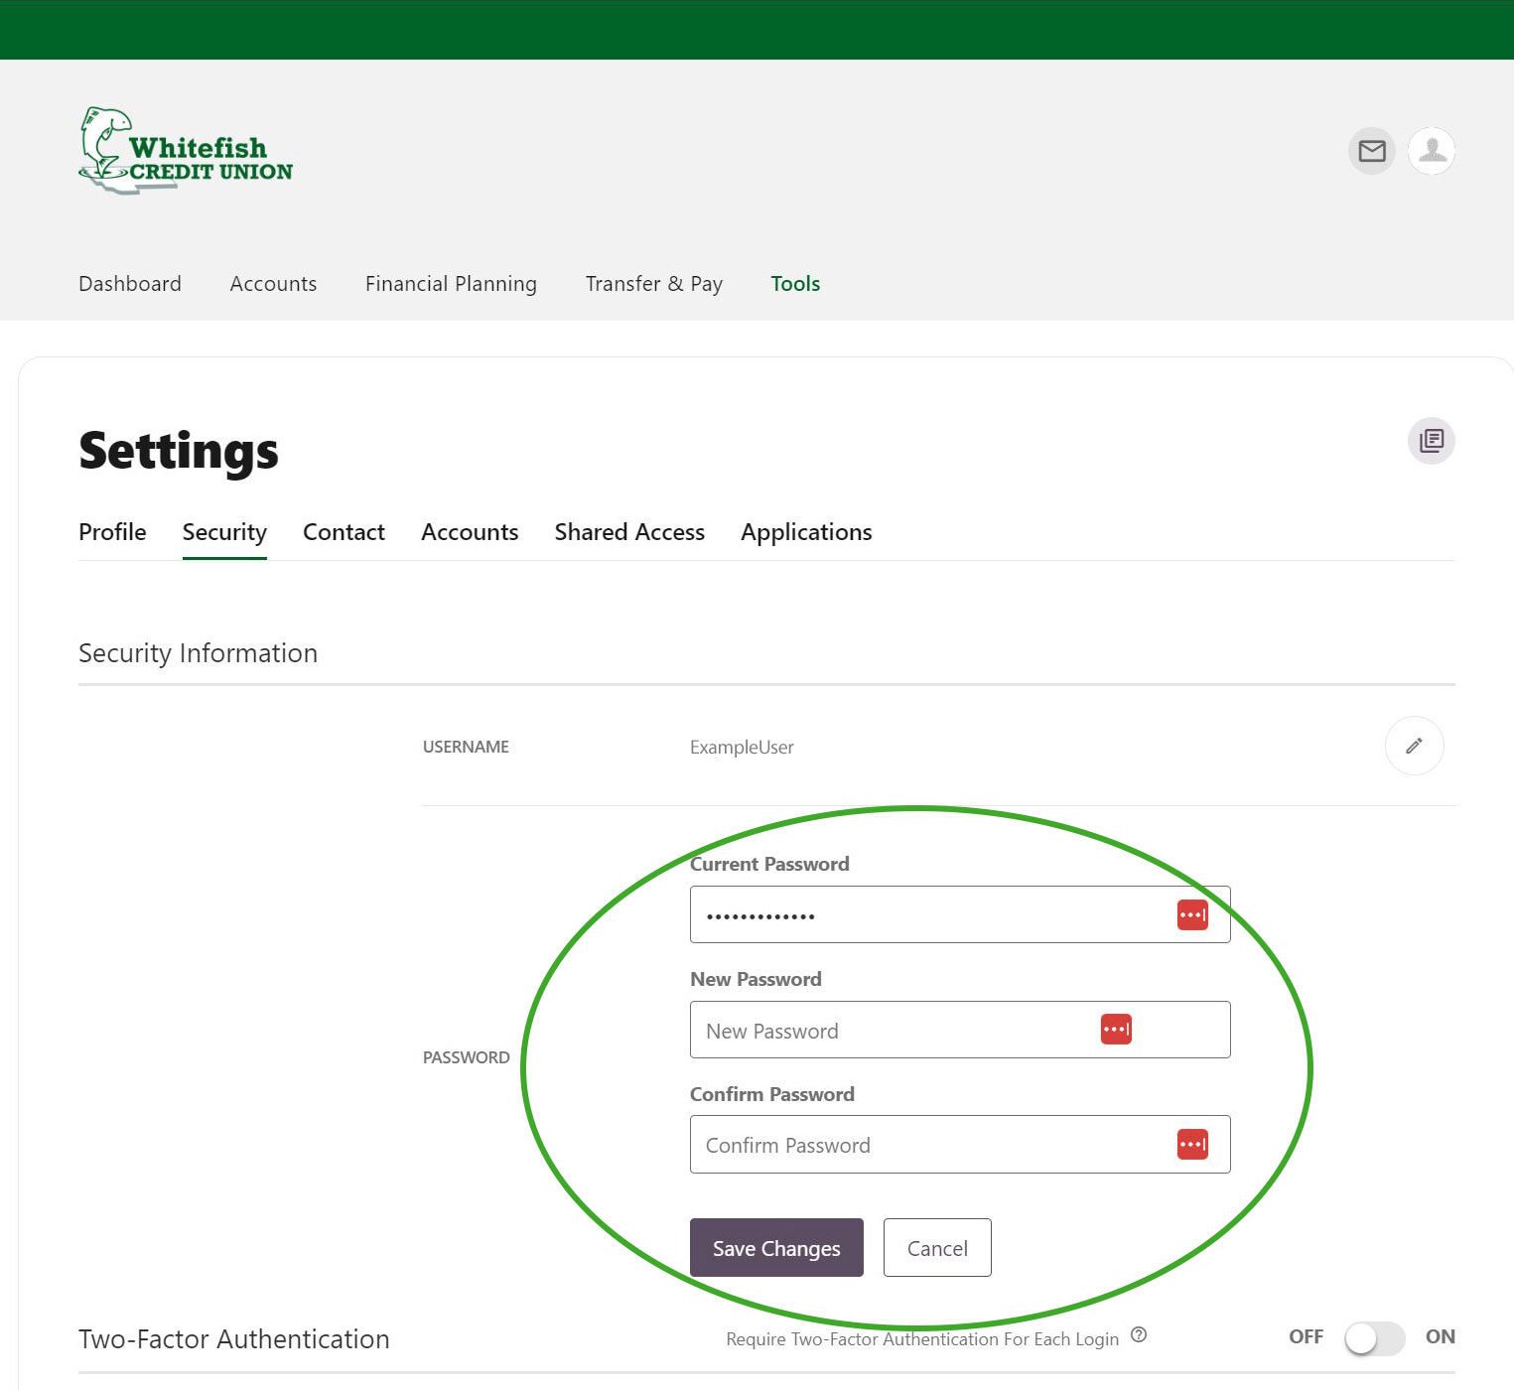Click inside the New Password input
Image resolution: width=1514 pixels, height=1390 pixels.
pyautogui.click(x=894, y=1030)
